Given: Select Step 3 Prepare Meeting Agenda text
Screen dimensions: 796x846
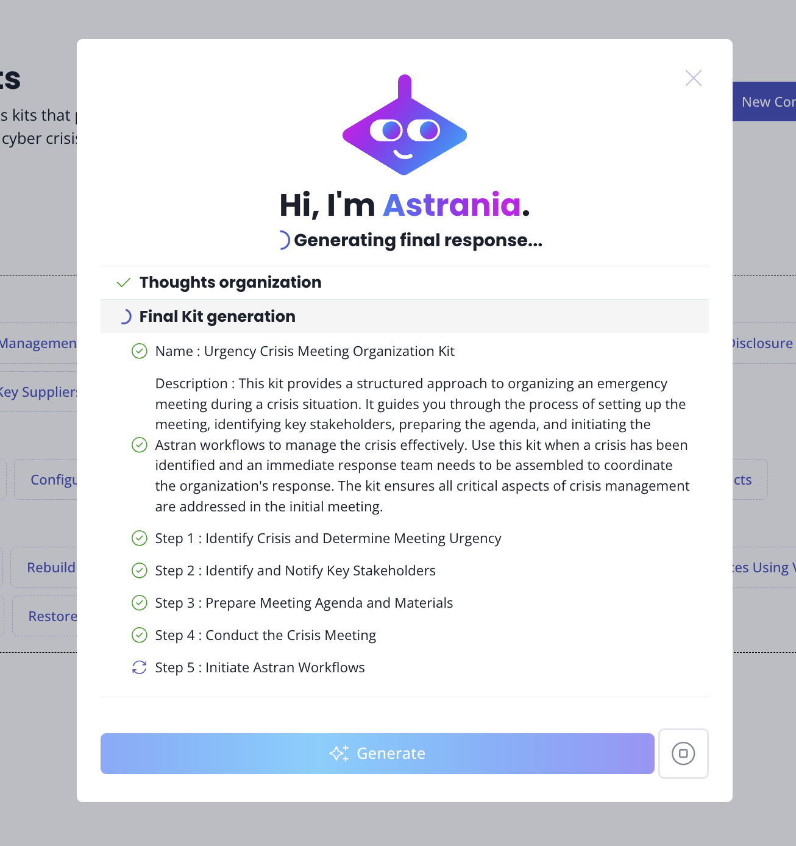Looking at the screenshot, I should tap(304, 603).
